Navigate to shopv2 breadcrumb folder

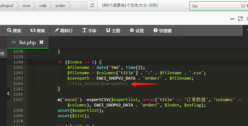(x=7, y=6)
